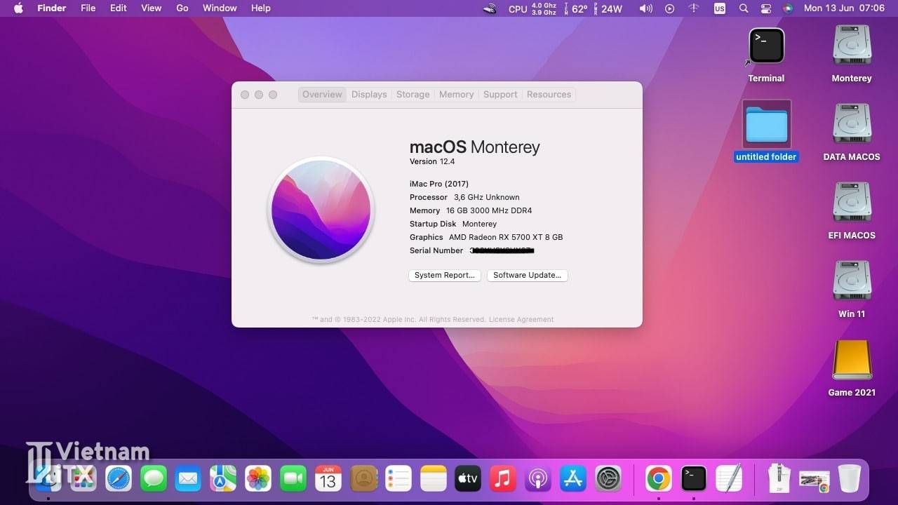
Task: Switch to the Displays tab
Action: (369, 95)
